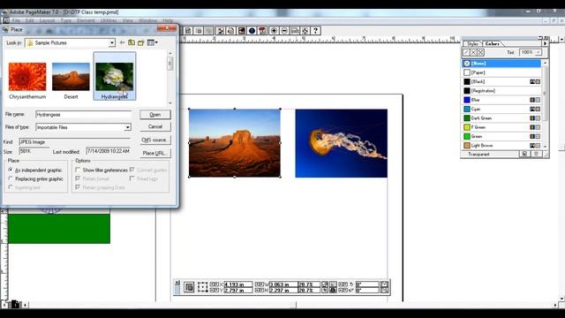Click the jellyfish image on the page

tap(342, 143)
